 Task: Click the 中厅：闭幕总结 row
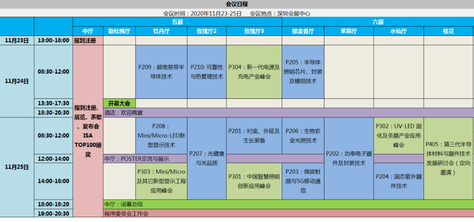click(288, 204)
